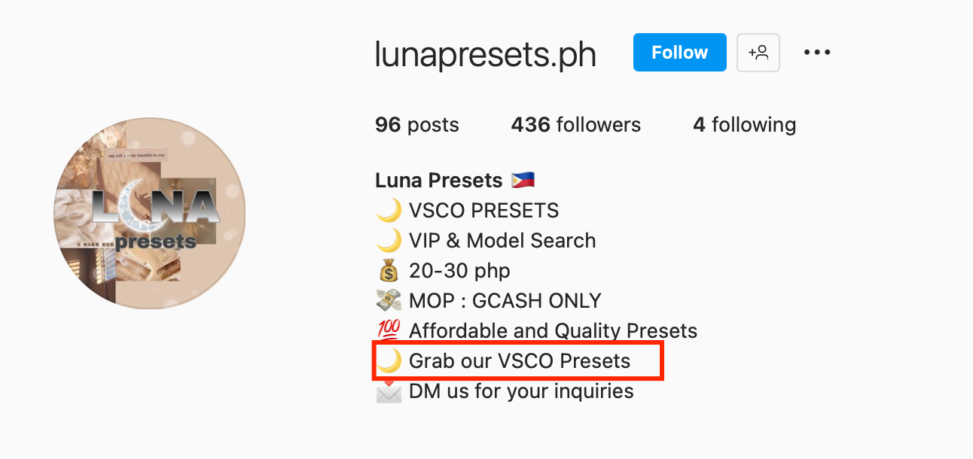Click the red 100 emoji
This screenshot has width=973, height=459.
tap(389, 331)
